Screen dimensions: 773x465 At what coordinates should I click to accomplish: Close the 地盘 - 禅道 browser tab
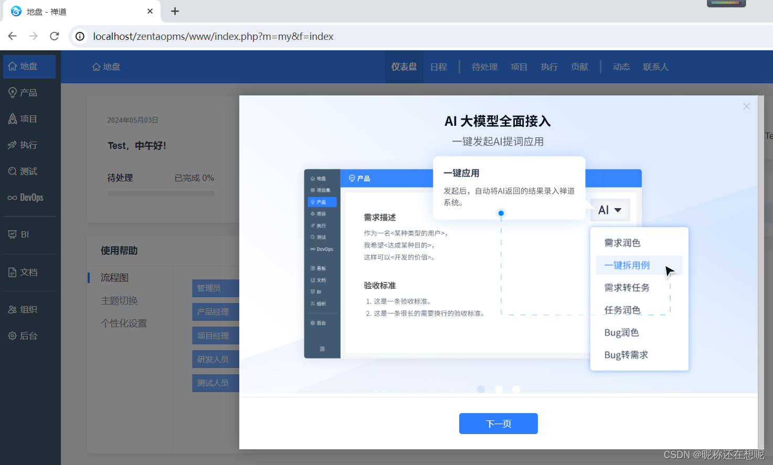point(150,11)
